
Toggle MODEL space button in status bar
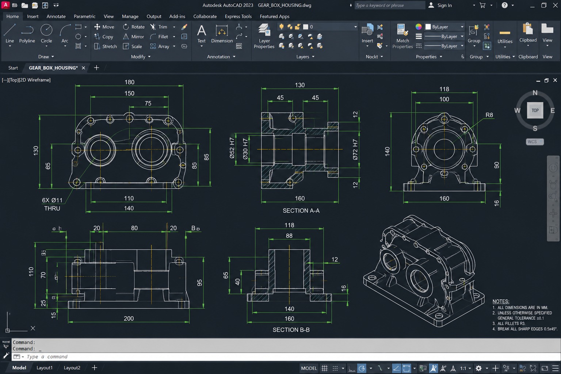[x=309, y=368]
